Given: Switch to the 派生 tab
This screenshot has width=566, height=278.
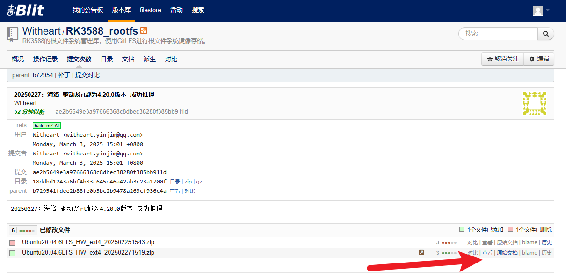Looking at the screenshot, I should pyautogui.click(x=150, y=59).
